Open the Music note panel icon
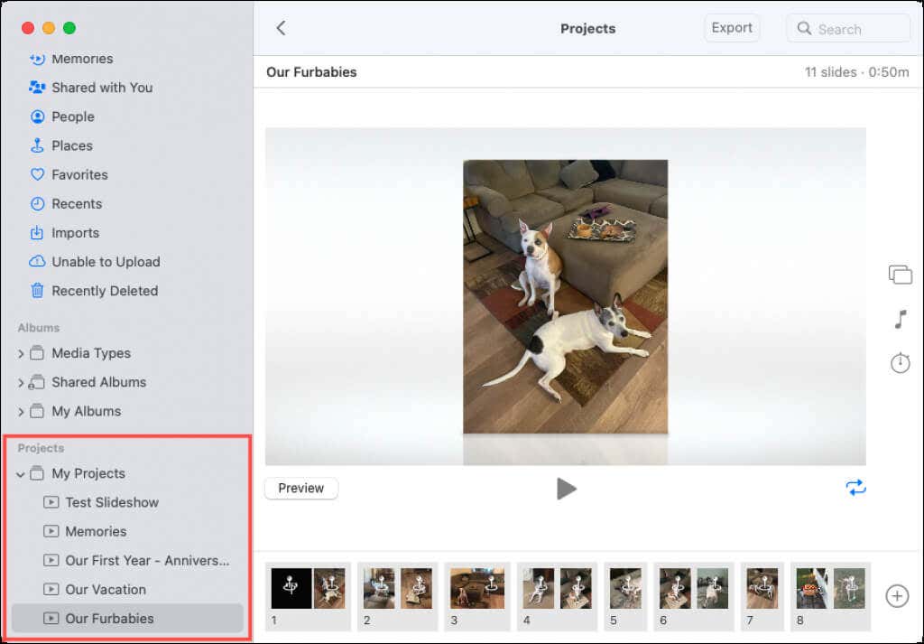The image size is (924, 644). (900, 319)
